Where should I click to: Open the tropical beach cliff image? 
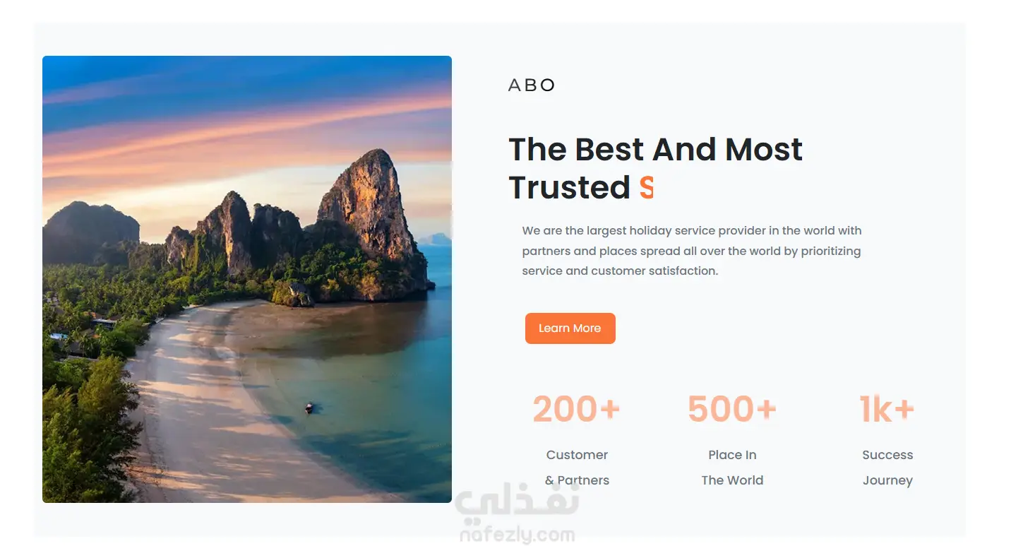click(x=247, y=279)
